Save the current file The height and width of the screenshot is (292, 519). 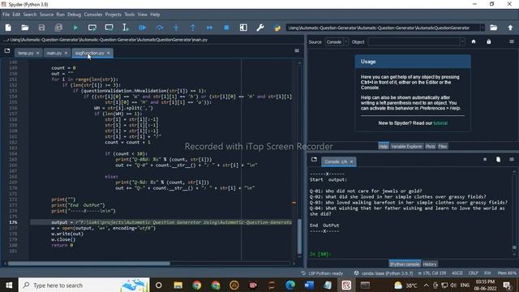(41, 28)
